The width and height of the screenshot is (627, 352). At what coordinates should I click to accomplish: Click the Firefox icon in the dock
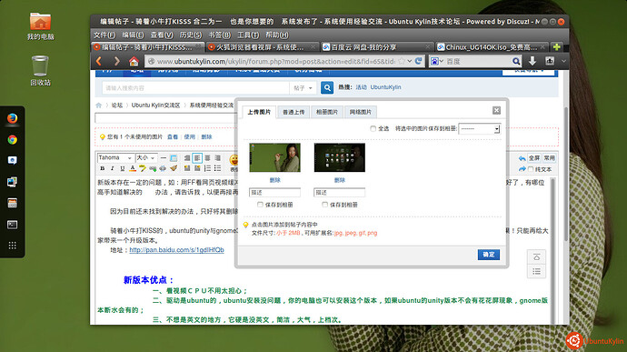[13, 118]
